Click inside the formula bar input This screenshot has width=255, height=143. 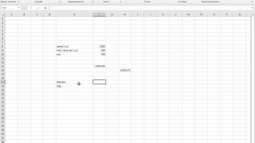pyautogui.click(x=150, y=8)
